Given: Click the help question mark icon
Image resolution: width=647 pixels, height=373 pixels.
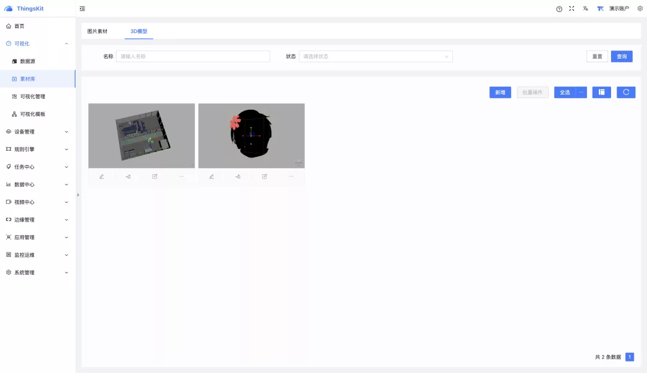Looking at the screenshot, I should click(x=559, y=9).
